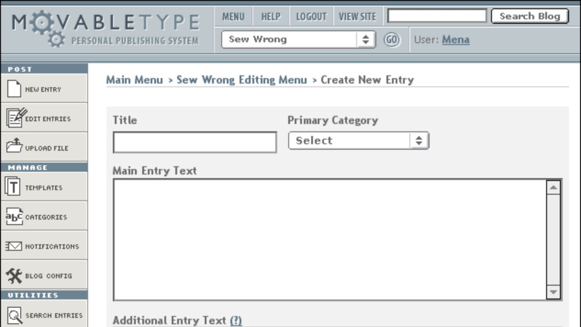The height and width of the screenshot is (327, 581).
Task: Click into the Title input field
Action: 195,142
